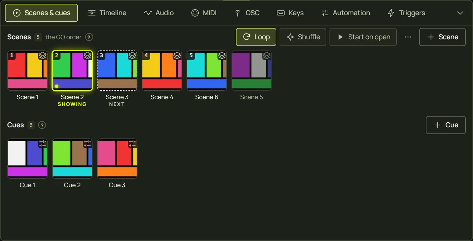This screenshot has width=473, height=241.
Task: Trigger the Cue 1 thumbnail
Action: tap(27, 159)
